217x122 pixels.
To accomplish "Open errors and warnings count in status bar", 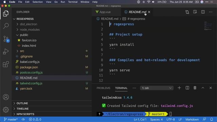I will pos(35,119).
